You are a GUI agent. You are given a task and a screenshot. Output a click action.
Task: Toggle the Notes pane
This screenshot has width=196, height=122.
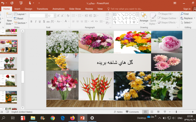[x=118, y=112]
